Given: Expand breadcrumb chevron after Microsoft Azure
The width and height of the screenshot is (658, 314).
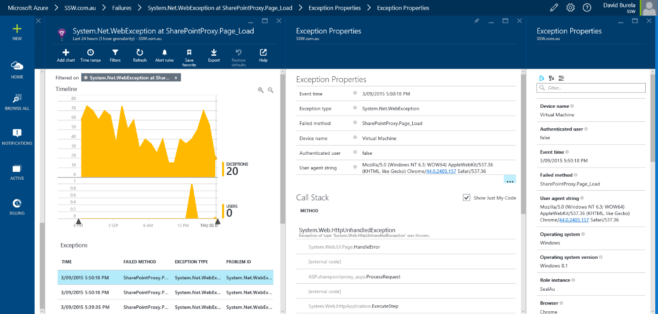Looking at the screenshot, I should coord(57,8).
